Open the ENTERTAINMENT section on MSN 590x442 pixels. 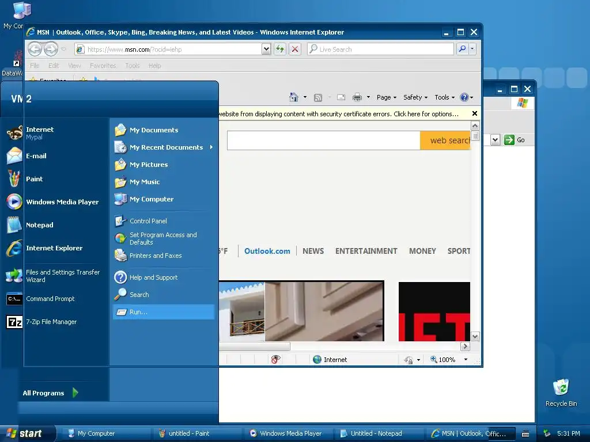coord(366,251)
